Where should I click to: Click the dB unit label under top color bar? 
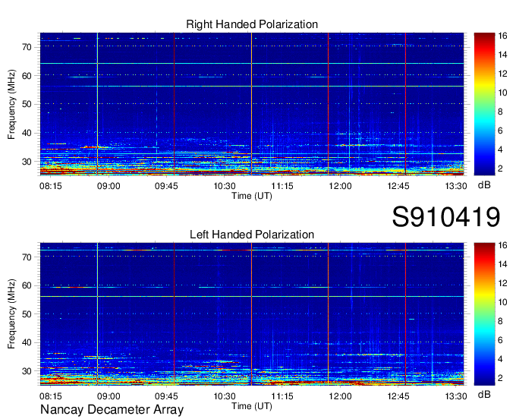[484, 185]
